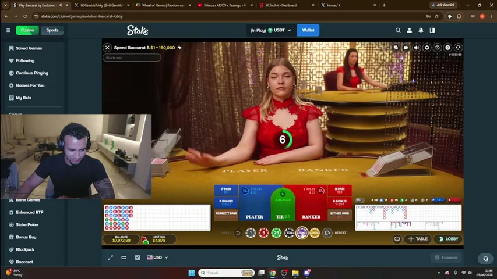
Task: Repeat the previous bet
Action: pyautogui.click(x=327, y=233)
